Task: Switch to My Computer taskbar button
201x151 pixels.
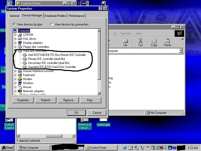Action: (x=34, y=148)
